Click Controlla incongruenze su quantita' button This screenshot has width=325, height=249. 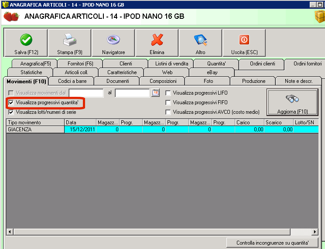point(272,243)
